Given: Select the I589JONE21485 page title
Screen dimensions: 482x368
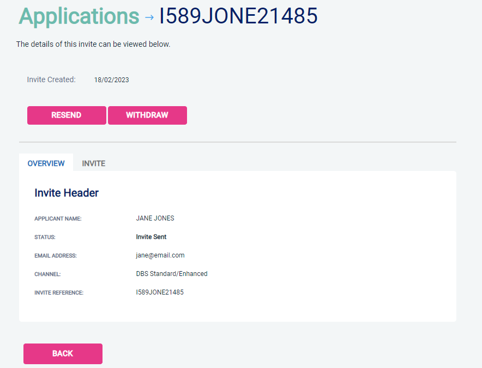Looking at the screenshot, I should [x=238, y=16].
